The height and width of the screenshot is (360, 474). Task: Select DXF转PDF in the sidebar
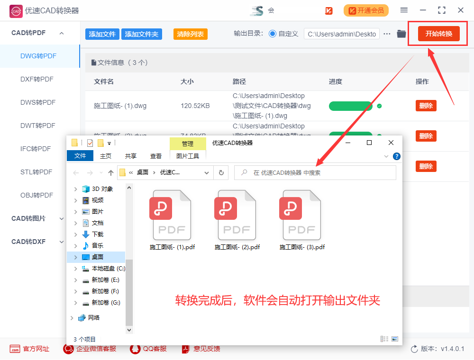(37, 80)
